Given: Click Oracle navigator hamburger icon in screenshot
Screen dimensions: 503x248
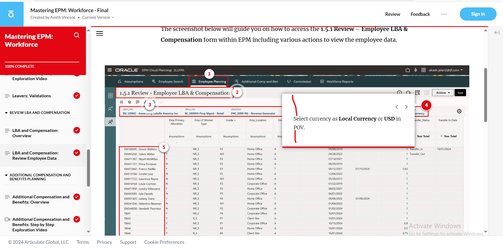Looking at the screenshot, I should (x=110, y=70).
